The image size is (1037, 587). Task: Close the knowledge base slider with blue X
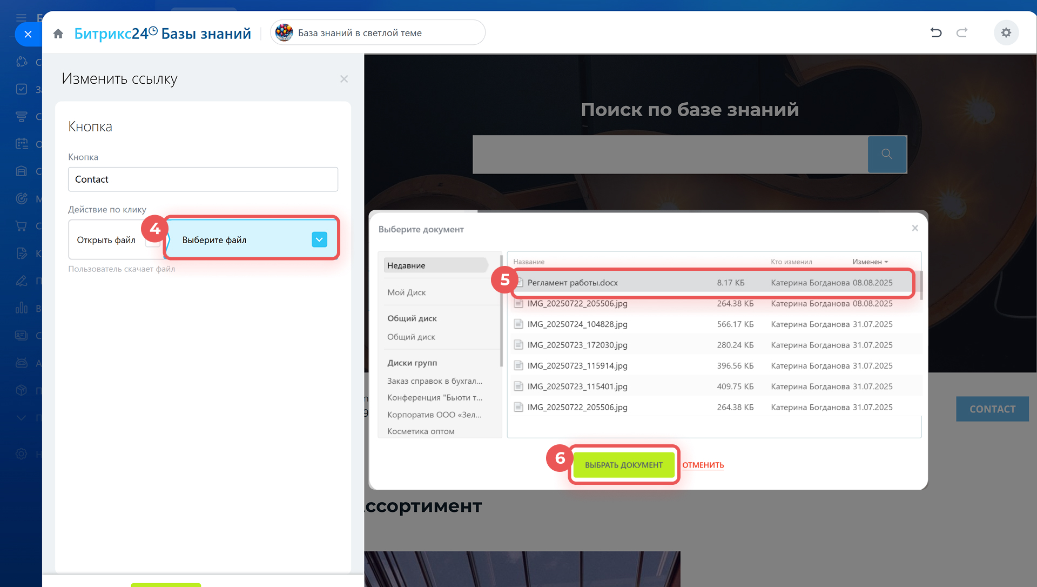[28, 34]
